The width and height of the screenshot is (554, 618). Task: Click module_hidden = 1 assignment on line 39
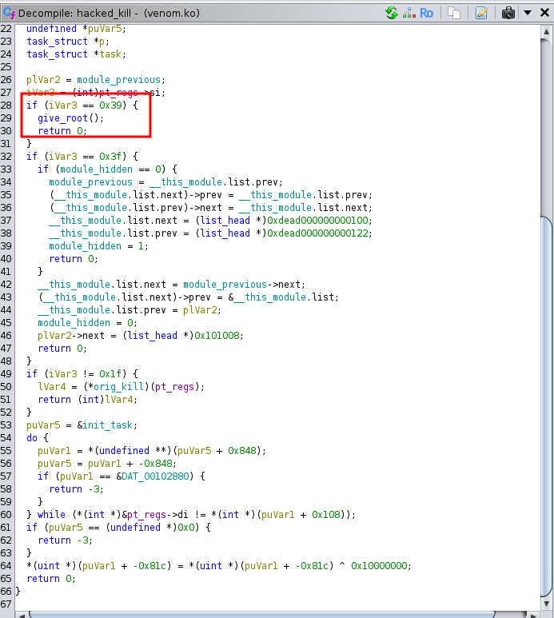98,246
